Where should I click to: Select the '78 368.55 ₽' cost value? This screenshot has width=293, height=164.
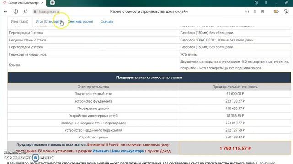click(235, 116)
